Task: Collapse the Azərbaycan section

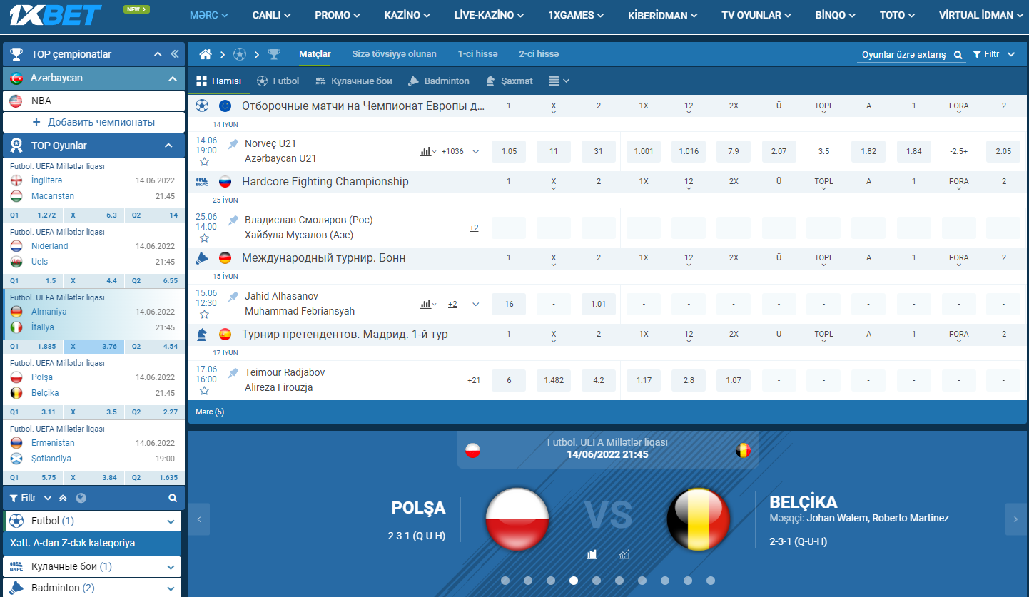Action: 172,78
